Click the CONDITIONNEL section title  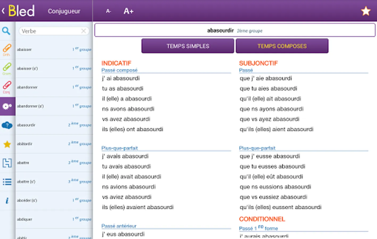tap(262, 219)
